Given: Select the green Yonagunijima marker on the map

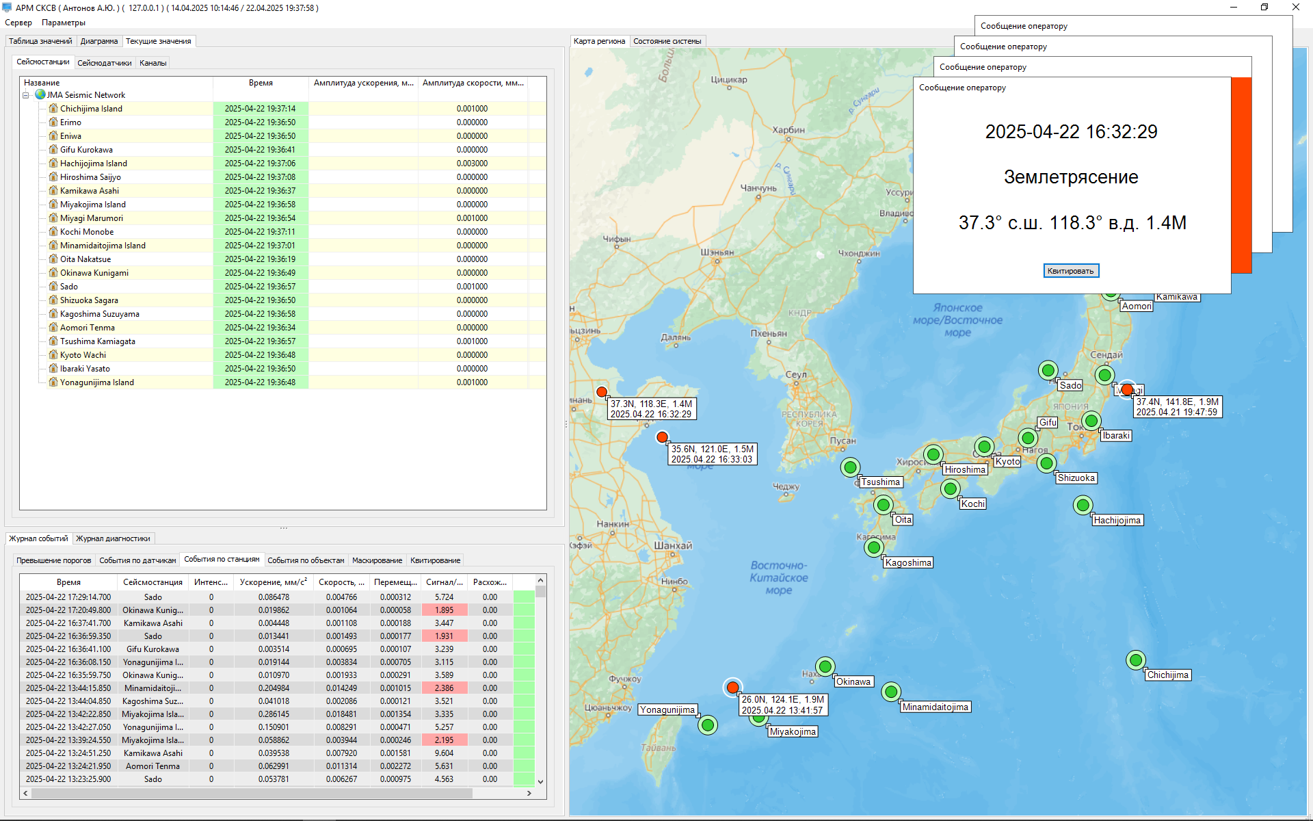Looking at the screenshot, I should pos(708,725).
